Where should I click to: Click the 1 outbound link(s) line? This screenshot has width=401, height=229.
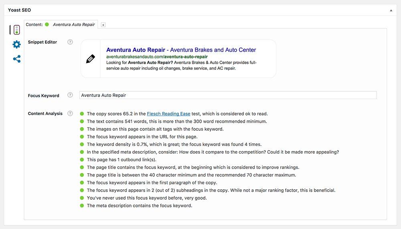pos(122,160)
